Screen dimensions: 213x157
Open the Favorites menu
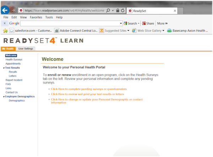click(x=36, y=17)
